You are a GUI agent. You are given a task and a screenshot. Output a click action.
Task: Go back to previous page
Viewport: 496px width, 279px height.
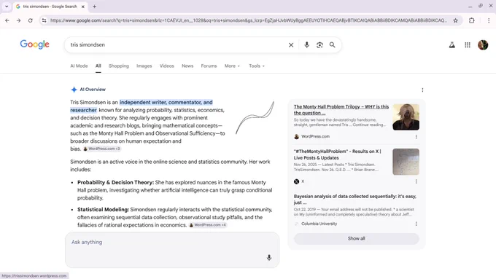click(7, 20)
